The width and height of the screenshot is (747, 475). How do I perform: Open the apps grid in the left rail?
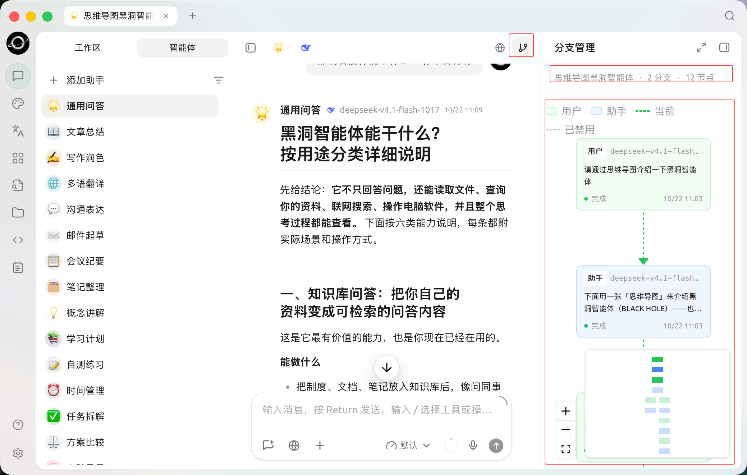coord(18,158)
